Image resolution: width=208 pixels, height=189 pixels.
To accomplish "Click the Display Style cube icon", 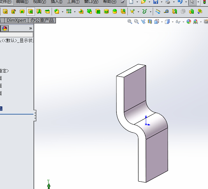I will 167,22.
